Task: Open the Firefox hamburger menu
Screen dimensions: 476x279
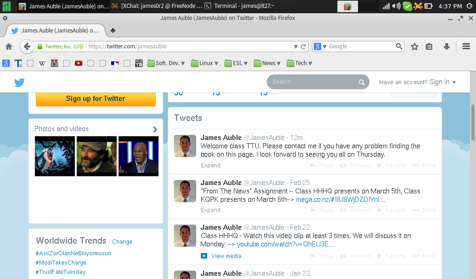Action: [x=466, y=46]
